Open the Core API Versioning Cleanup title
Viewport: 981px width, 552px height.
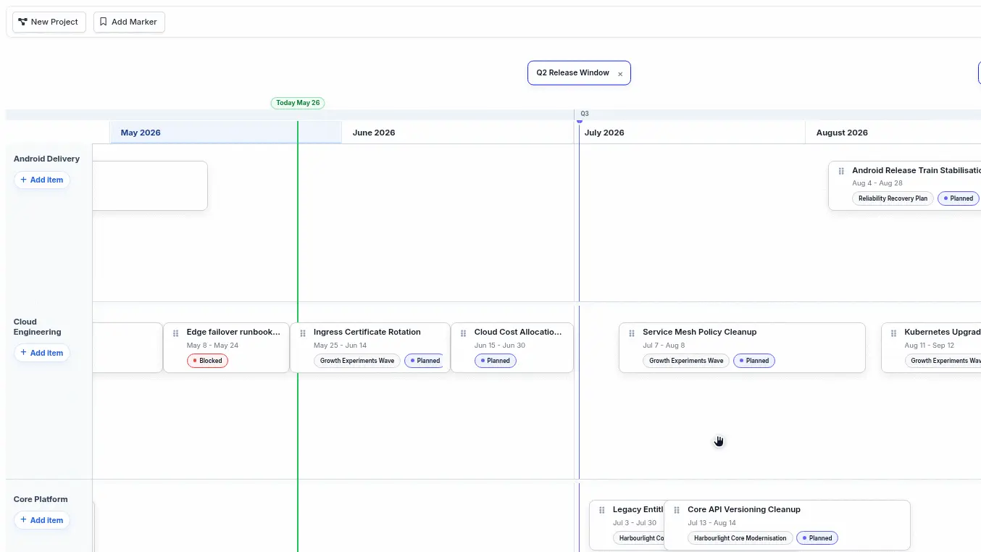[x=744, y=509]
